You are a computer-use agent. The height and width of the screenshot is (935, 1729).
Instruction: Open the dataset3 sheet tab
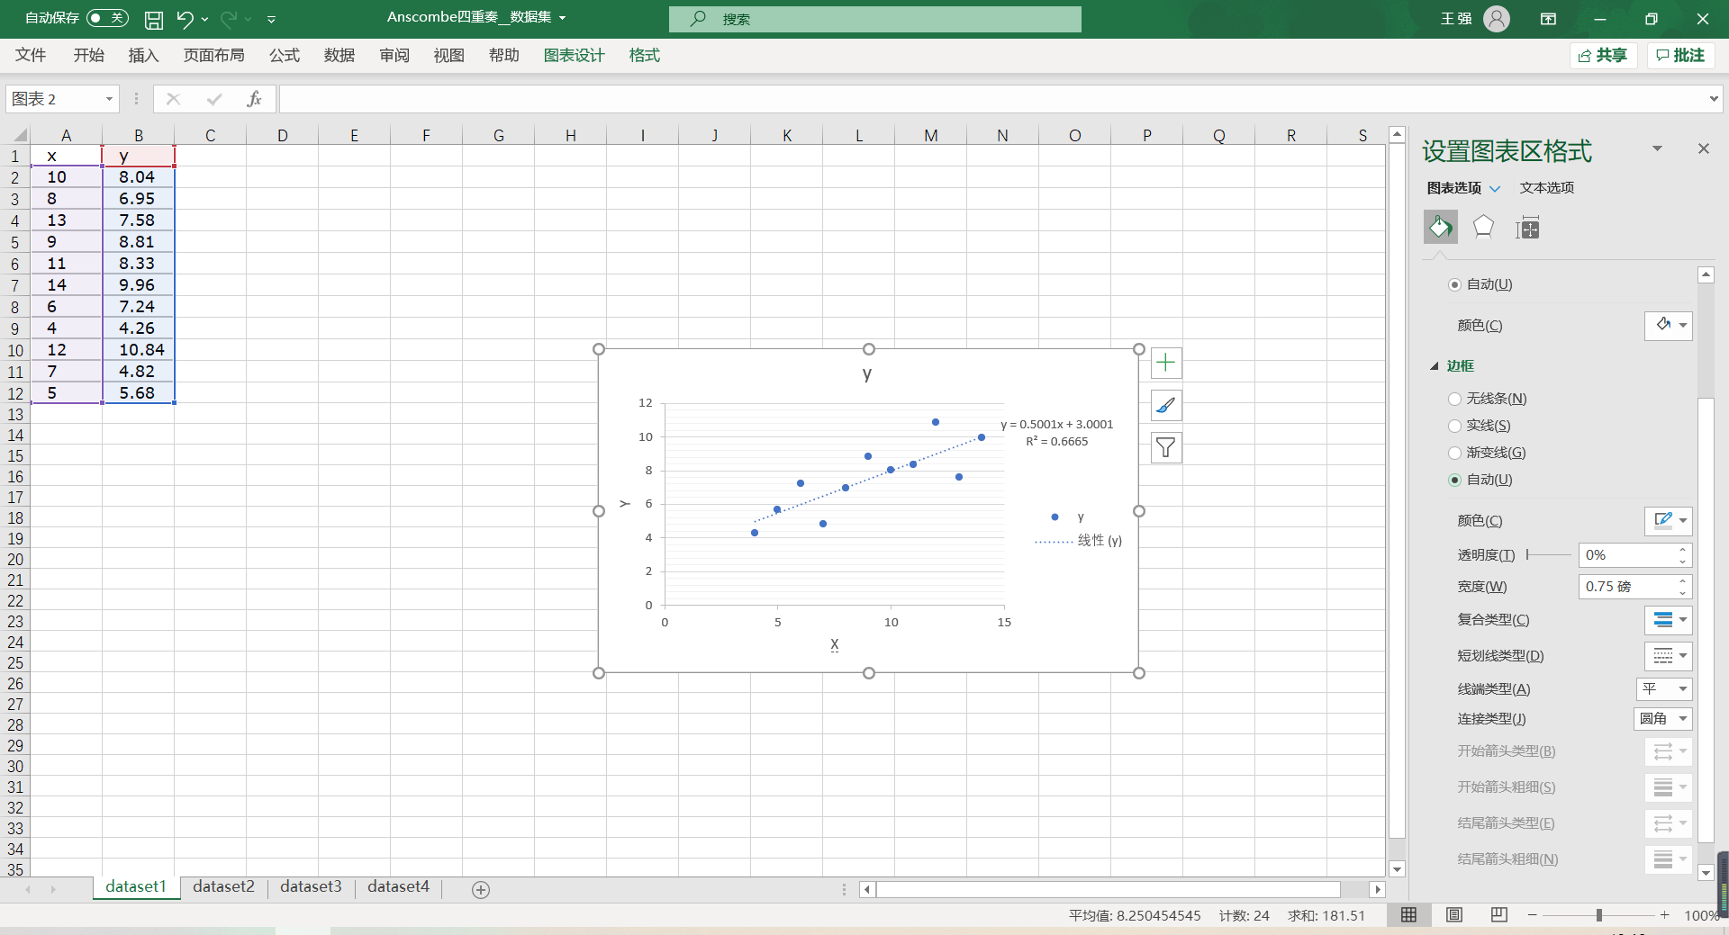pyautogui.click(x=311, y=887)
